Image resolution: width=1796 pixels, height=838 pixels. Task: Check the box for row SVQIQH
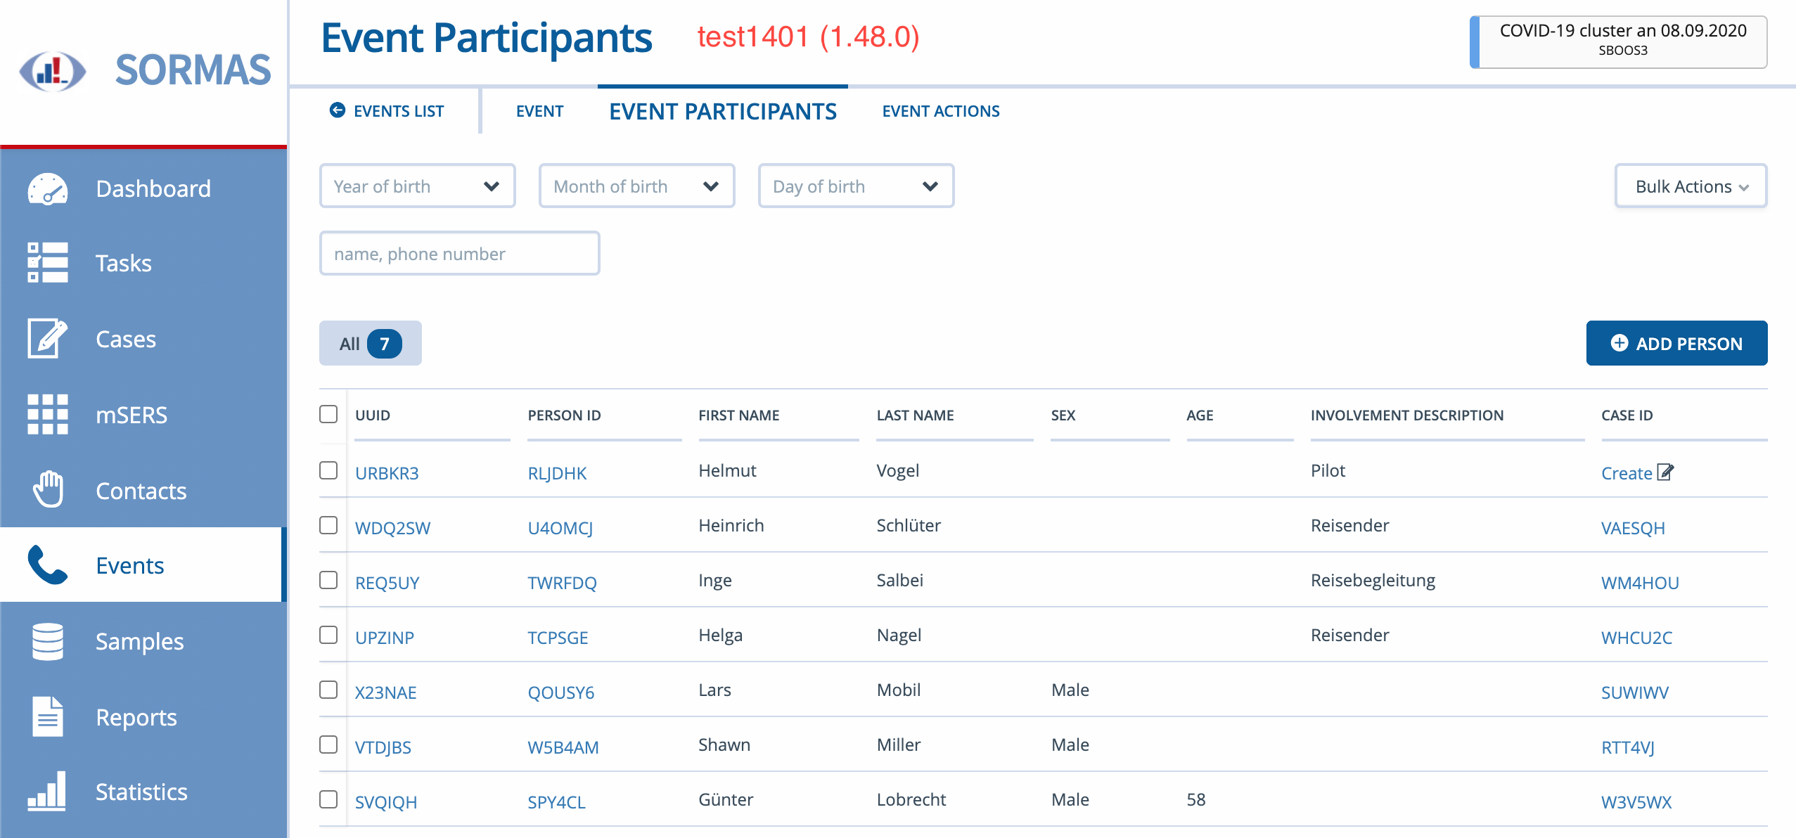pos(328,799)
